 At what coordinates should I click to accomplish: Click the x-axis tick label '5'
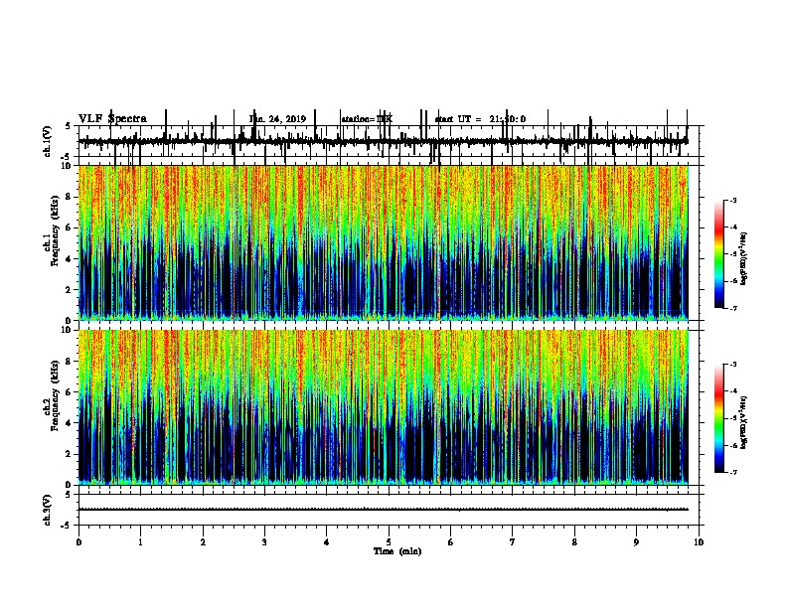pyautogui.click(x=389, y=542)
